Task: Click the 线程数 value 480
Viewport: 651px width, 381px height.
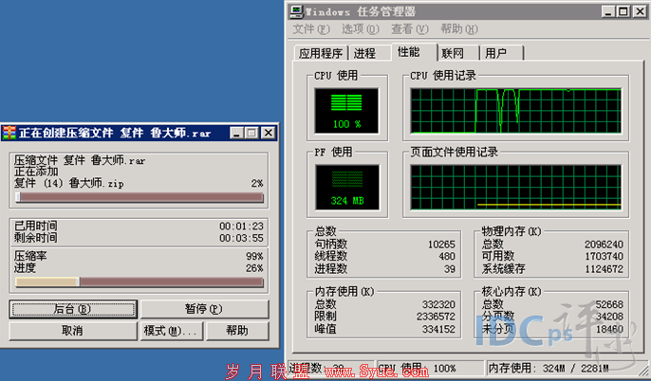Action: pyautogui.click(x=447, y=257)
